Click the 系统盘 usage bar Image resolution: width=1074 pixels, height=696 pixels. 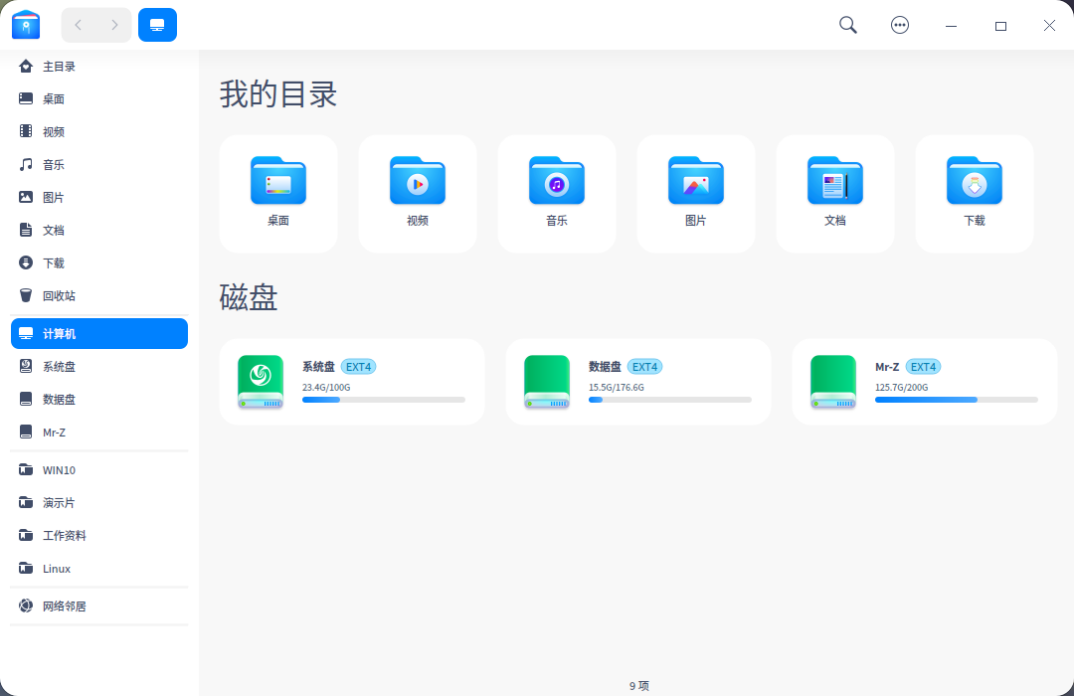(384, 400)
